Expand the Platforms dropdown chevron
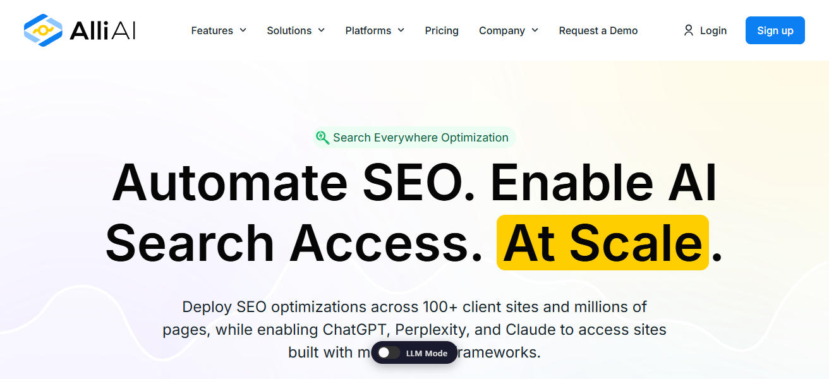 tap(401, 30)
